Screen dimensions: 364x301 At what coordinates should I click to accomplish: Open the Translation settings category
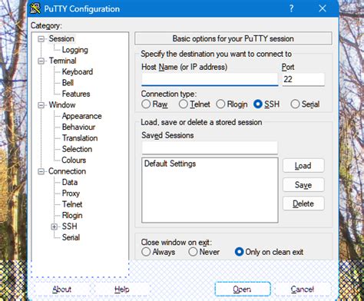80,138
